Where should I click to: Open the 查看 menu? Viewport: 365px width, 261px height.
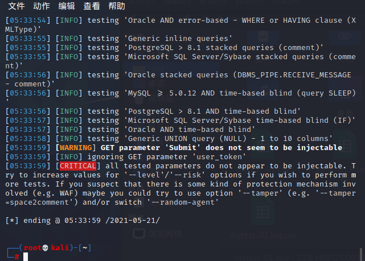[92, 6]
